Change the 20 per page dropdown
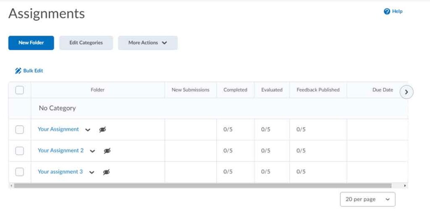Image resolution: width=430 pixels, height=214 pixels. point(367,199)
